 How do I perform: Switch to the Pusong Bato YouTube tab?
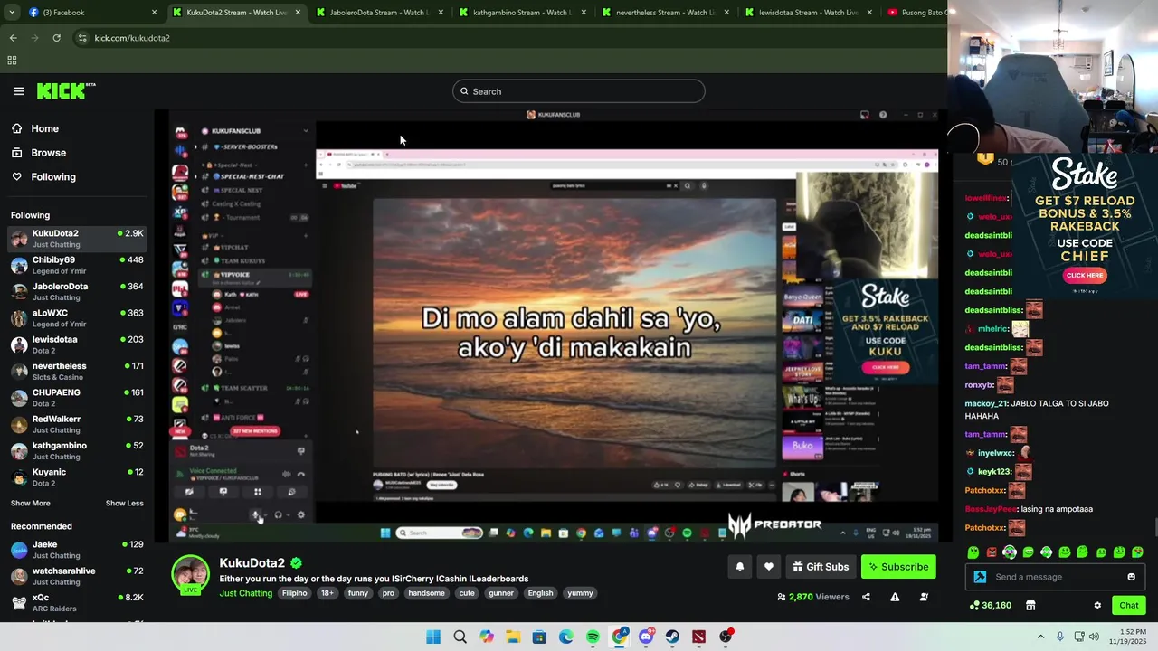915,13
